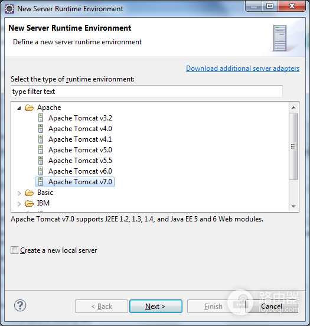The width and height of the screenshot is (310, 326).
Task: Click the Apache Tomcat v6.0 server icon
Action: point(41,171)
